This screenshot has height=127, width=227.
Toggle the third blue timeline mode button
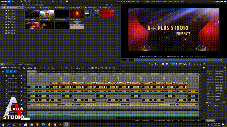click(x=15, y=71)
